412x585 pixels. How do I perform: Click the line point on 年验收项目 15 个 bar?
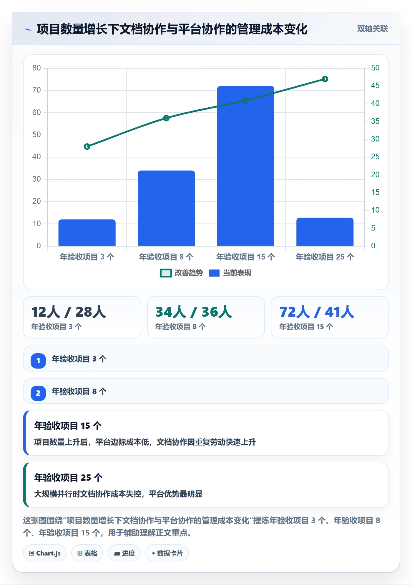click(246, 100)
